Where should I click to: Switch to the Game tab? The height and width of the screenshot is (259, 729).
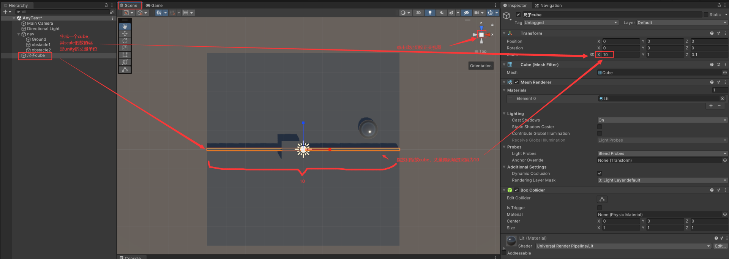click(x=154, y=5)
